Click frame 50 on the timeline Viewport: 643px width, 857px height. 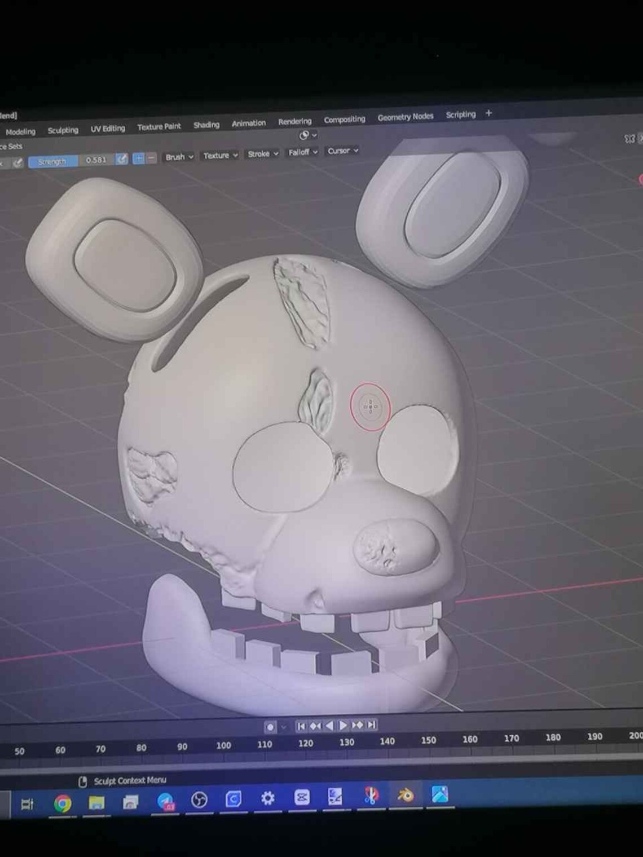pos(20,751)
